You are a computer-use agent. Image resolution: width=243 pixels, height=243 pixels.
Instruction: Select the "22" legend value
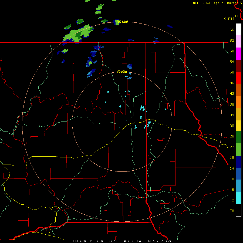tap(232, 147)
